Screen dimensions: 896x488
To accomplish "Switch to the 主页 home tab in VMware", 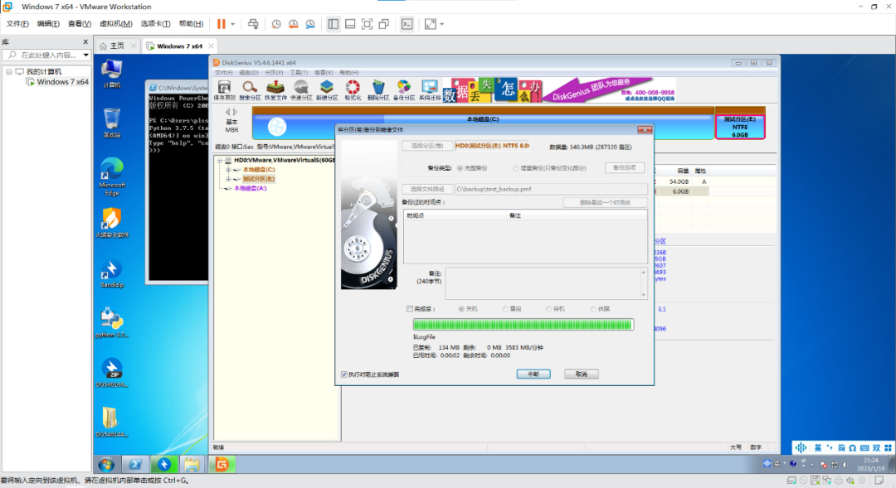I will click(117, 46).
